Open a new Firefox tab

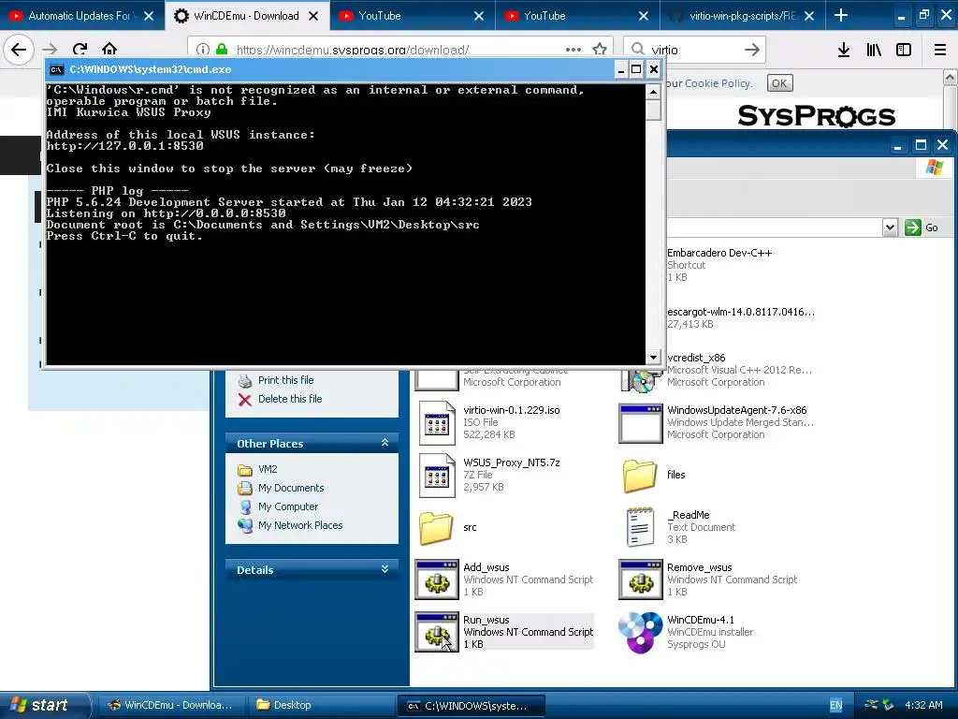[x=841, y=15]
